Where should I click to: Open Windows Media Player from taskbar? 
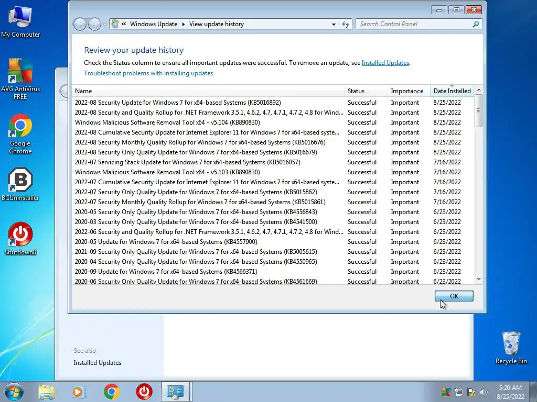click(x=78, y=392)
